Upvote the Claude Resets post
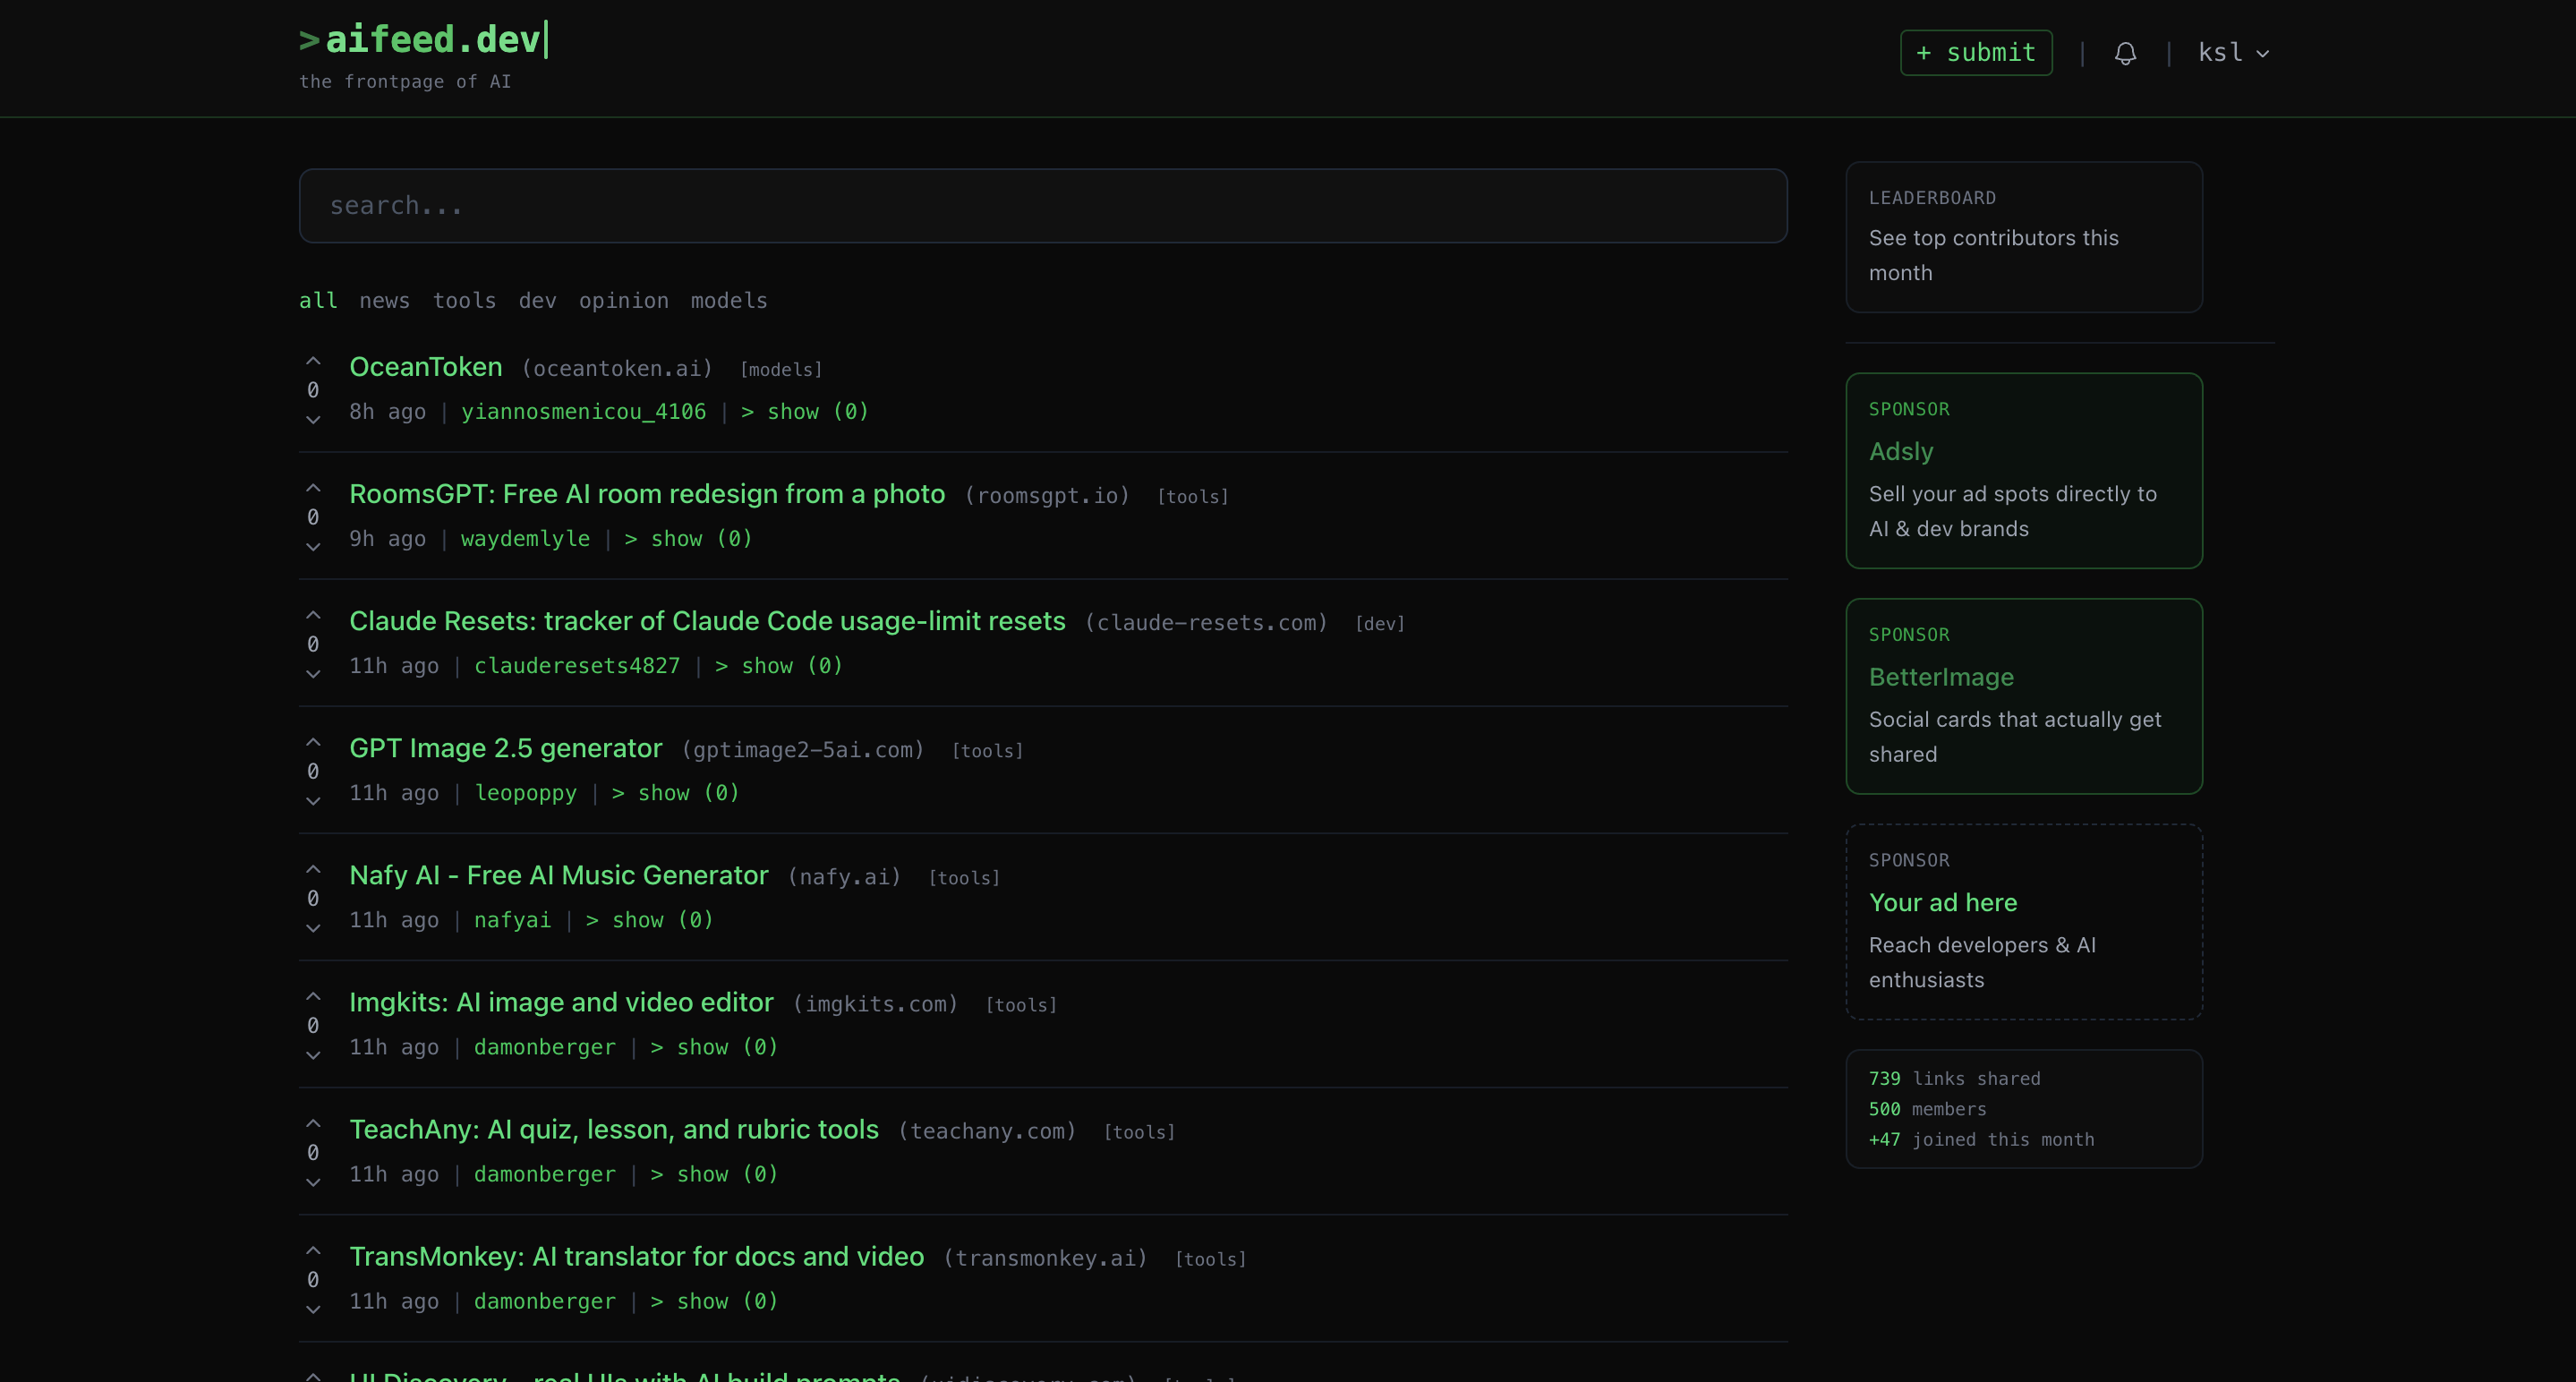Image resolution: width=2576 pixels, height=1382 pixels. [x=313, y=615]
